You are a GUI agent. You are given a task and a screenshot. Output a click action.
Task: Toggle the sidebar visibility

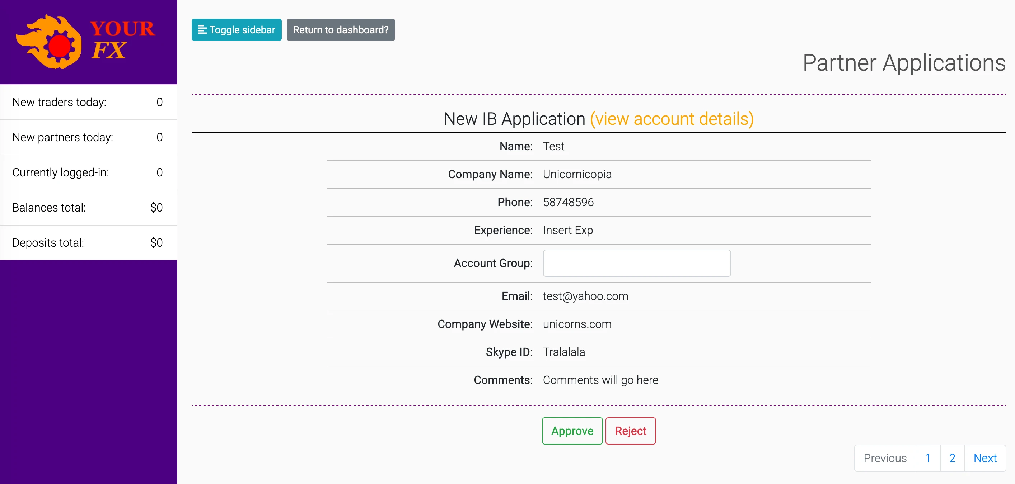236,29
